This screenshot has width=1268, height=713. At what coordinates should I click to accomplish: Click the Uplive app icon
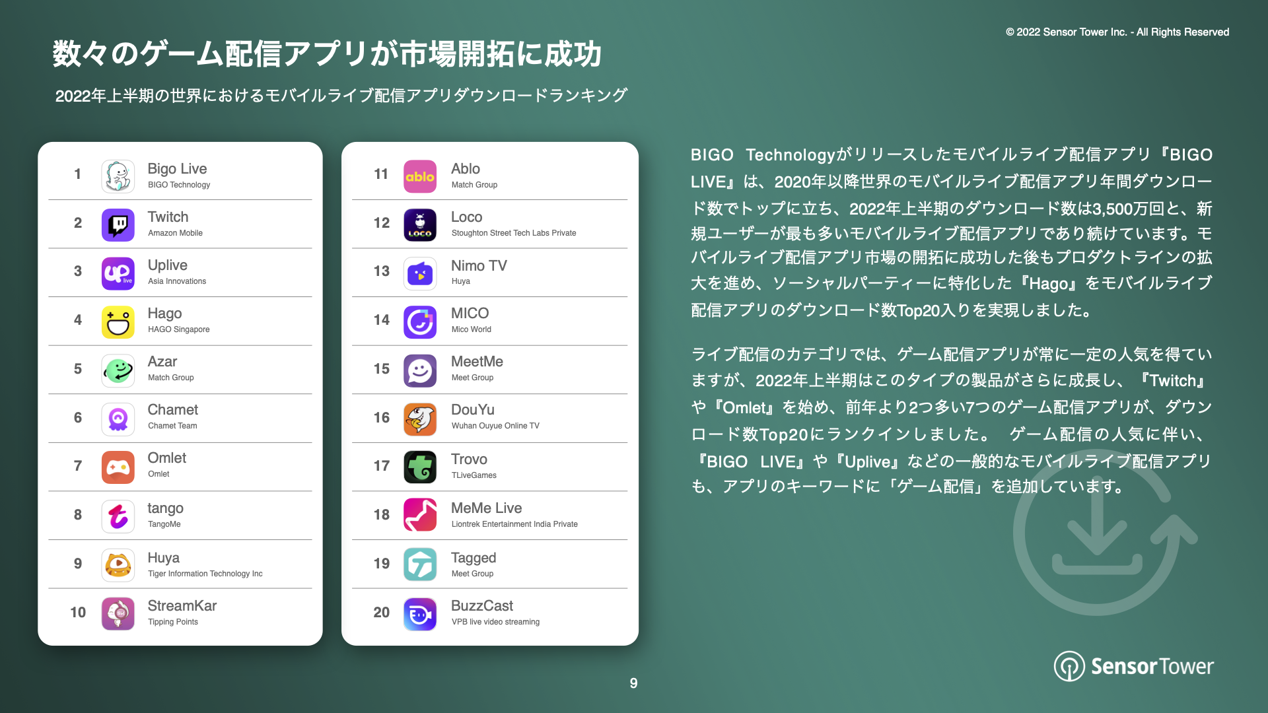[x=120, y=273]
